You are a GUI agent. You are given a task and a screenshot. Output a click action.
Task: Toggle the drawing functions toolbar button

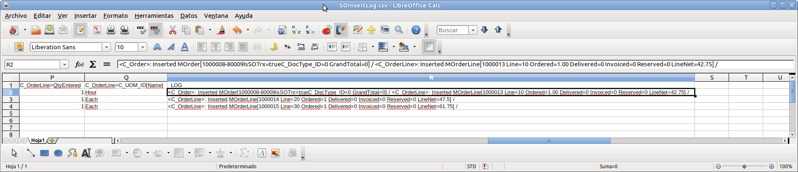click(341, 30)
